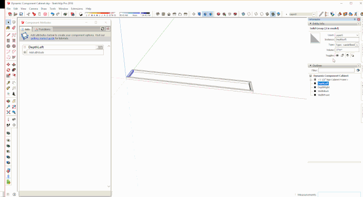Open the Outliner details arrow menu
This screenshot has width=363, height=197.
pyautogui.click(x=358, y=70)
